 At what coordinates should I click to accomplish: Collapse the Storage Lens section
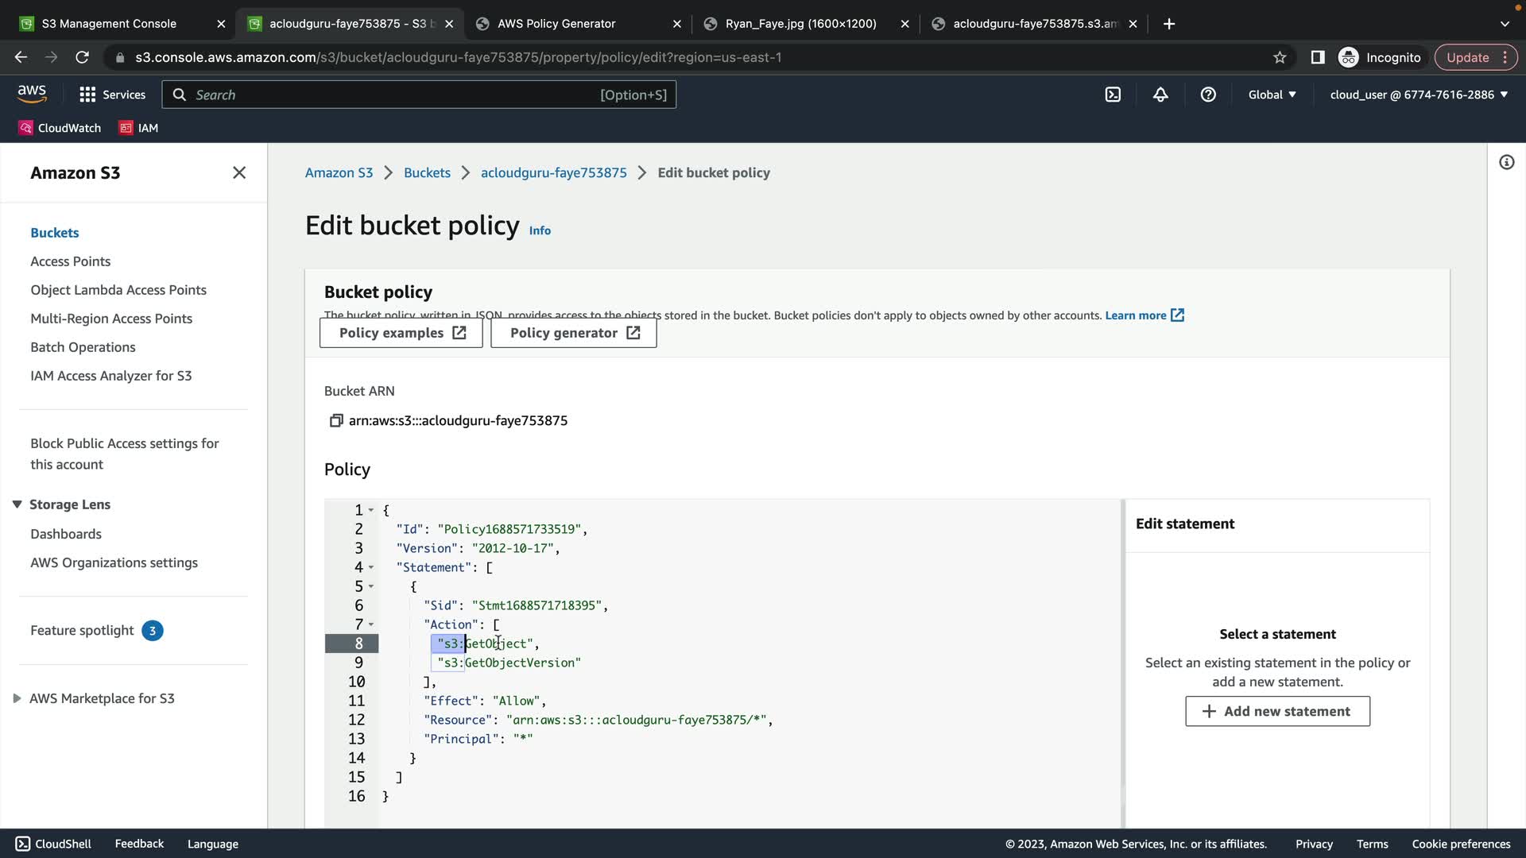[17, 504]
